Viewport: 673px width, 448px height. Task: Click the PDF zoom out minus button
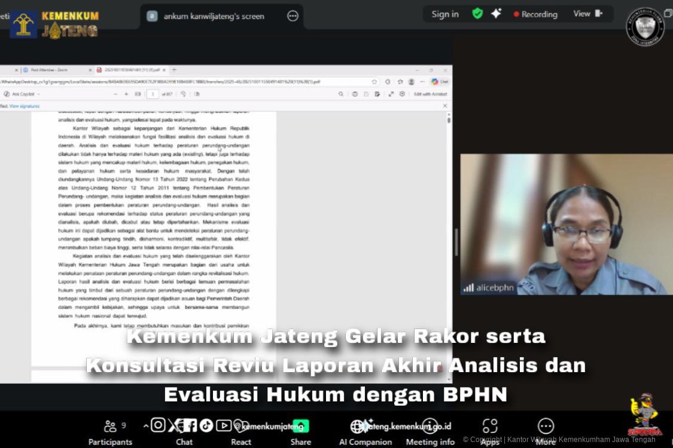click(115, 94)
